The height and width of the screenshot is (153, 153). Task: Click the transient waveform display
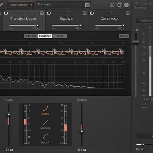pos(62,52)
